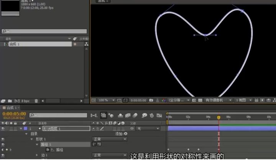
Task: Open the 100% zoom level dropdown
Action: click(x=105, y=100)
